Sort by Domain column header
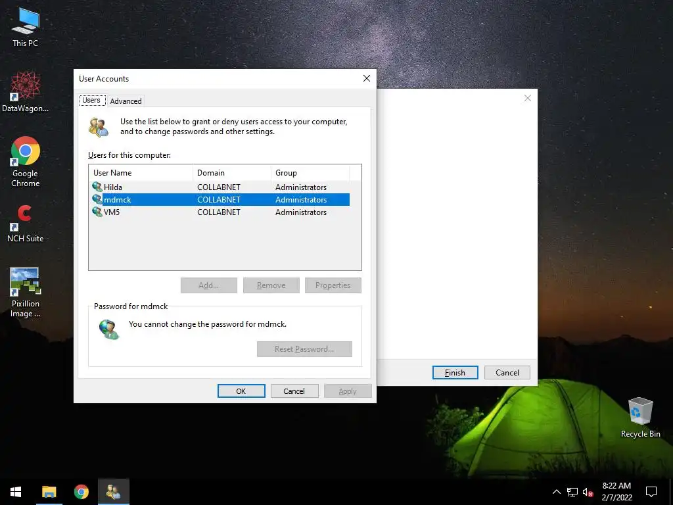 [x=232, y=173]
